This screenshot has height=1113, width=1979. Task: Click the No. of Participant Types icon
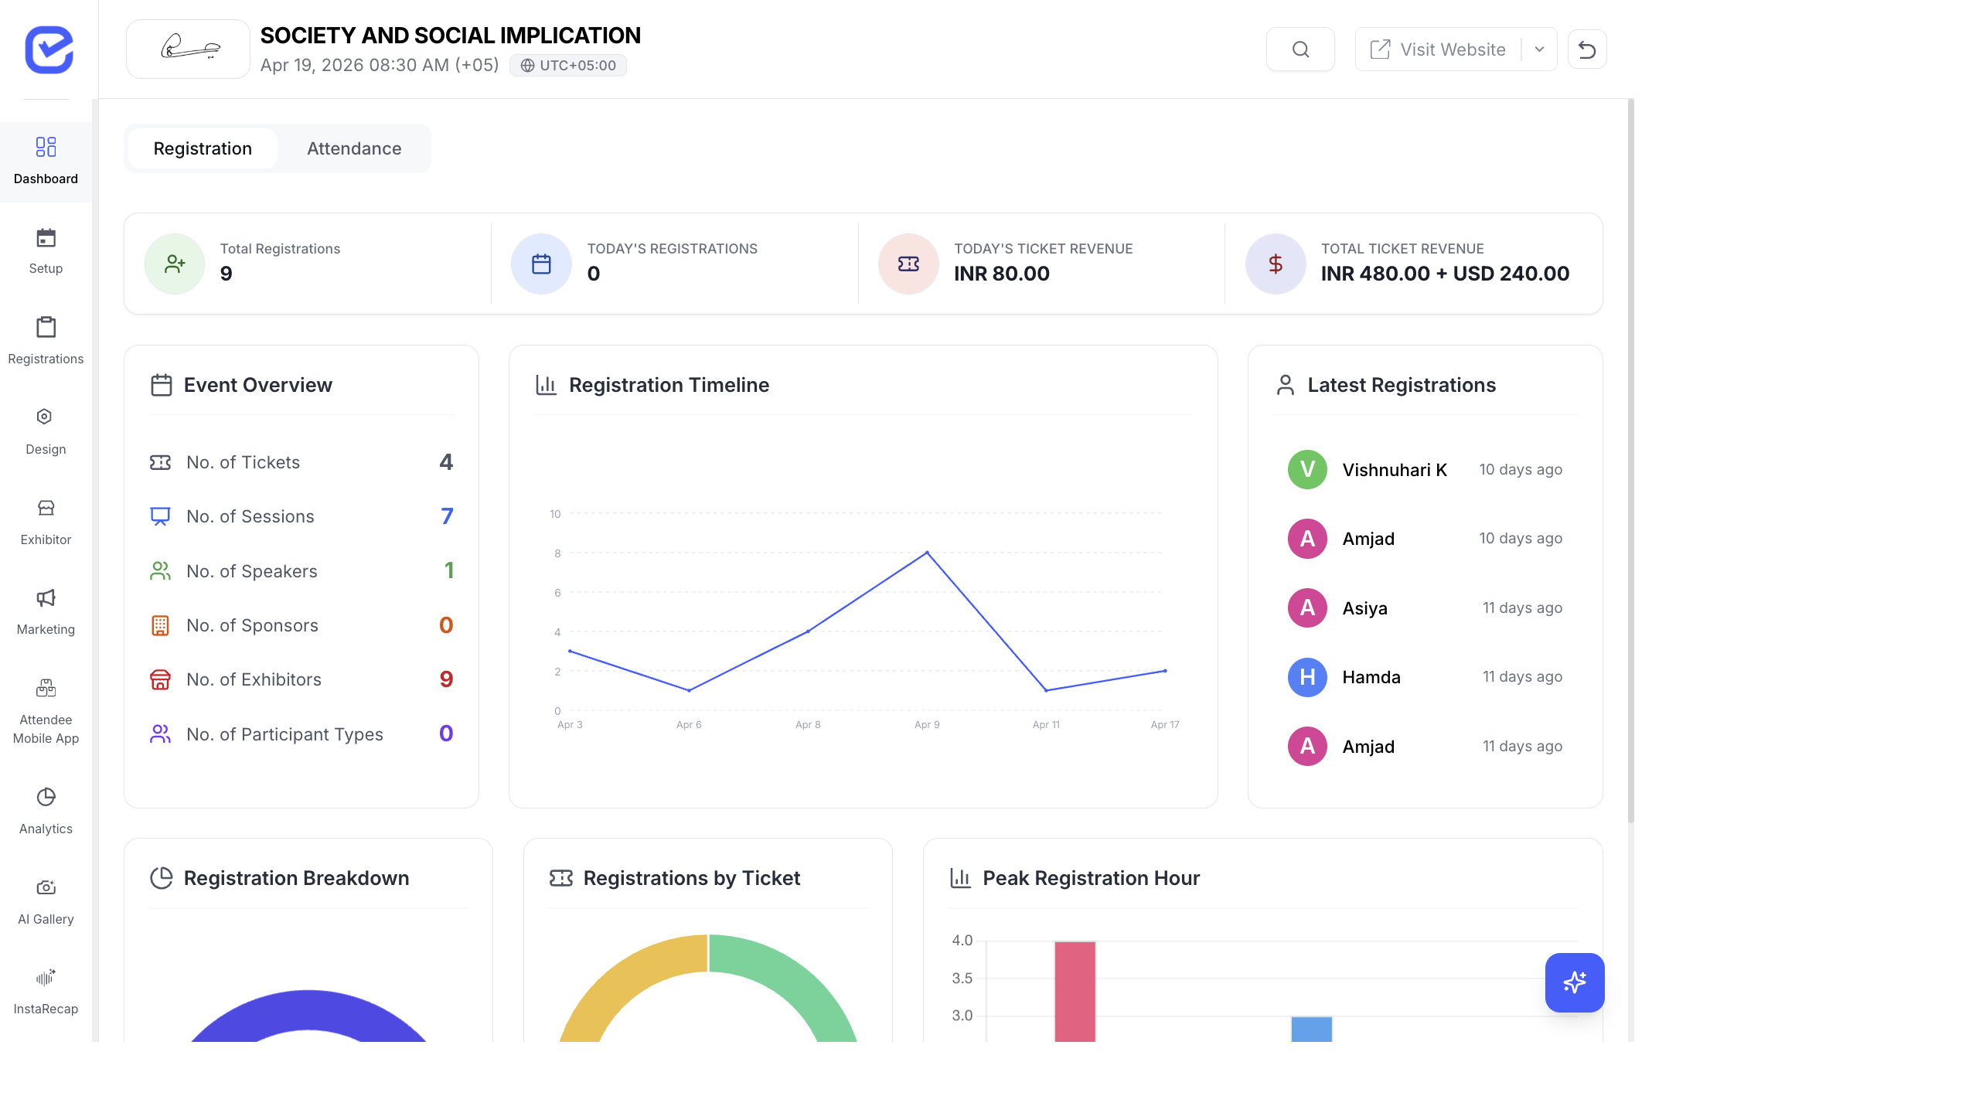click(x=160, y=733)
